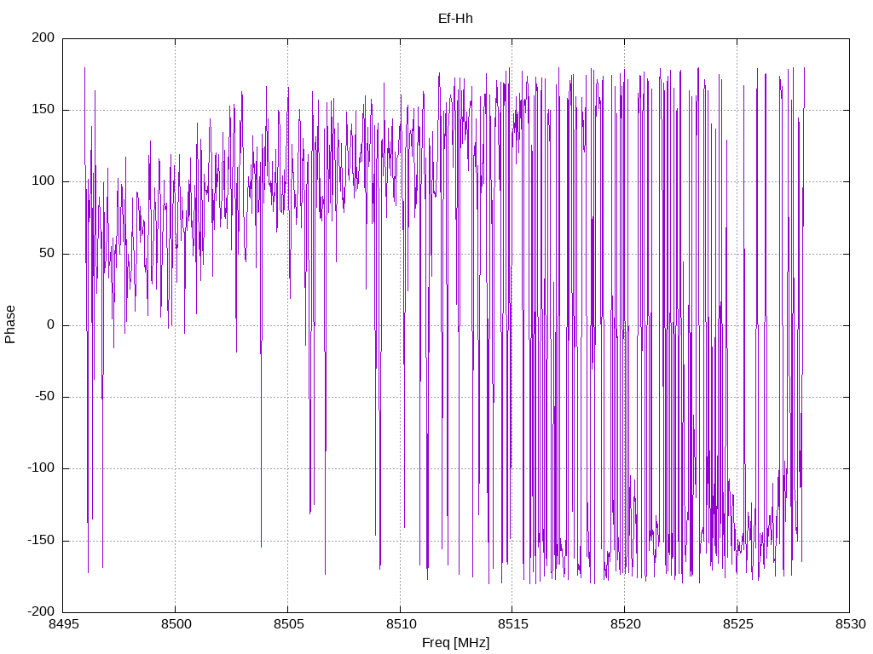Click the x-axis tick label '8500'
This screenshot has width=873, height=654.
pyautogui.click(x=176, y=624)
